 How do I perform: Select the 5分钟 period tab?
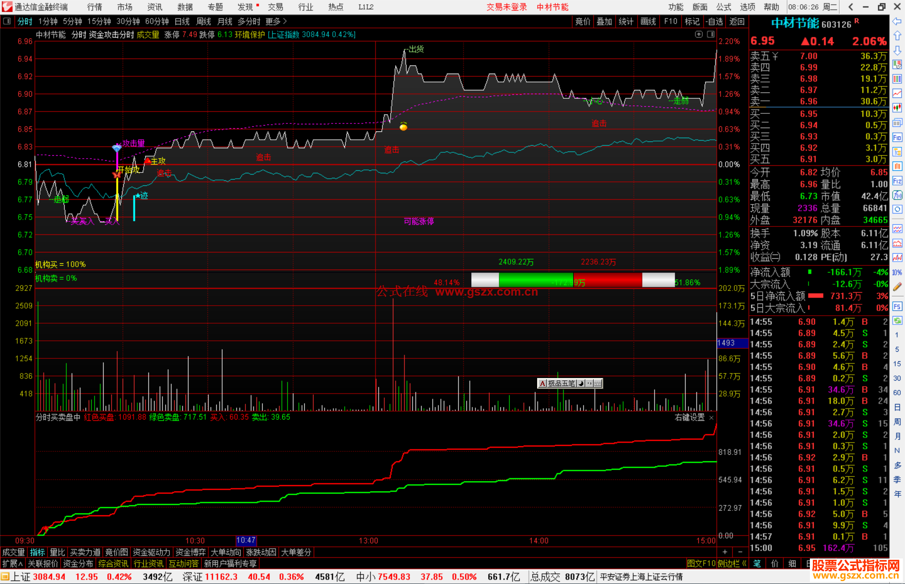(72, 21)
